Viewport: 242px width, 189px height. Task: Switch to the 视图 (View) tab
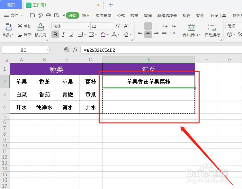[x=186, y=16]
